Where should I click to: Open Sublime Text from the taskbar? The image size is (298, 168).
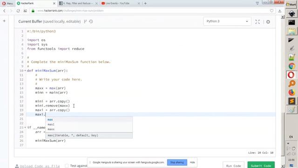coord(292,101)
